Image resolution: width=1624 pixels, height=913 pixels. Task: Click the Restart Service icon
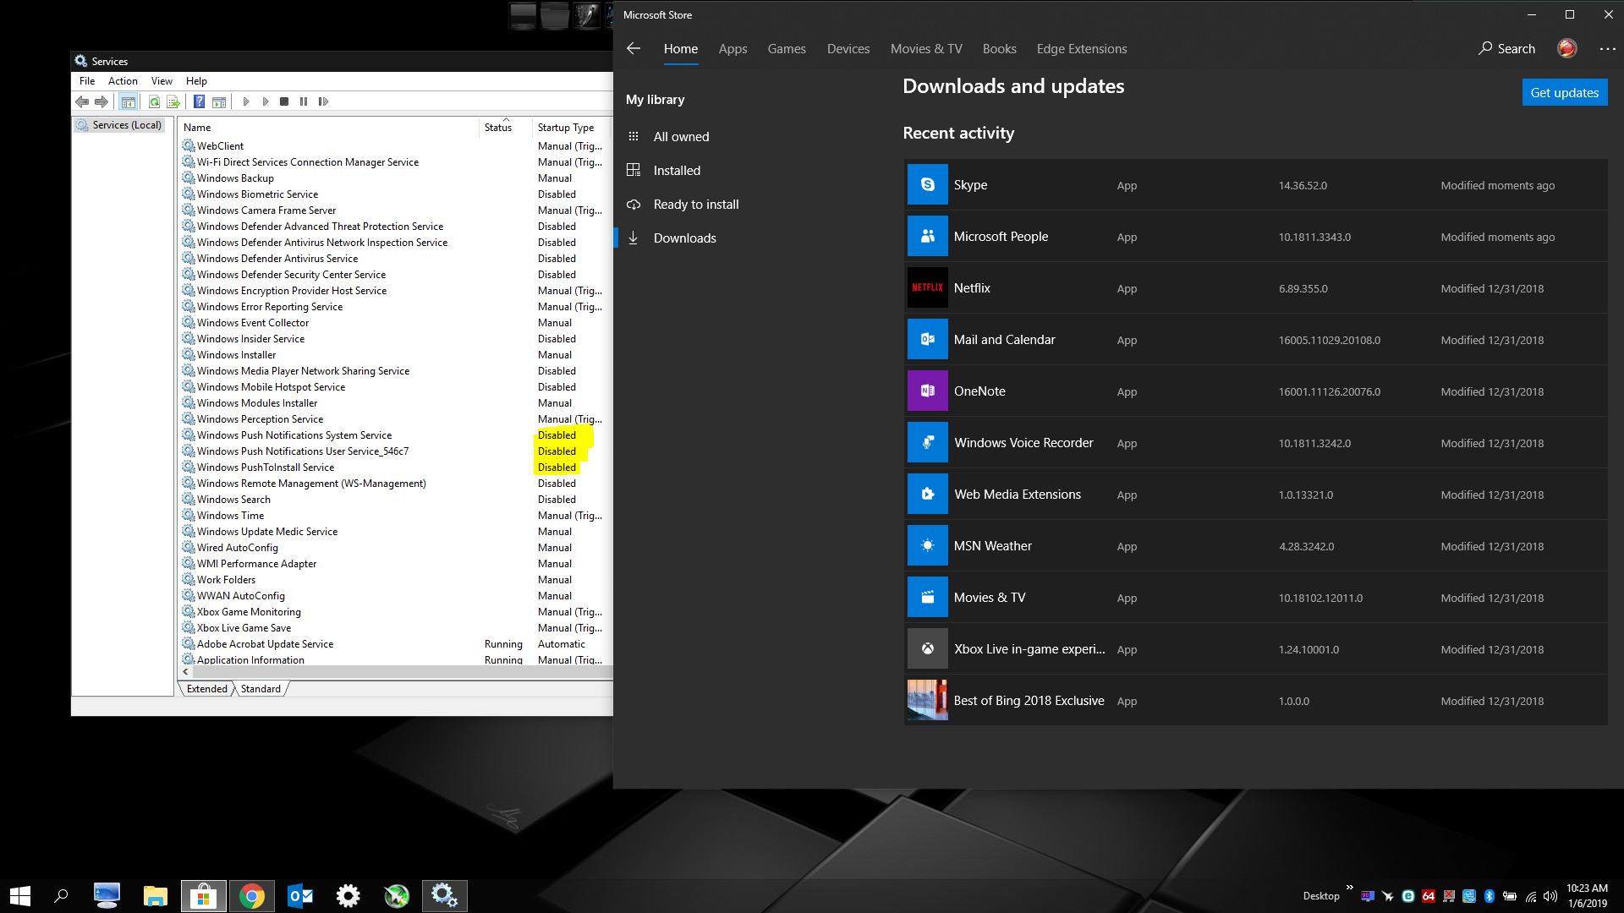click(x=323, y=101)
